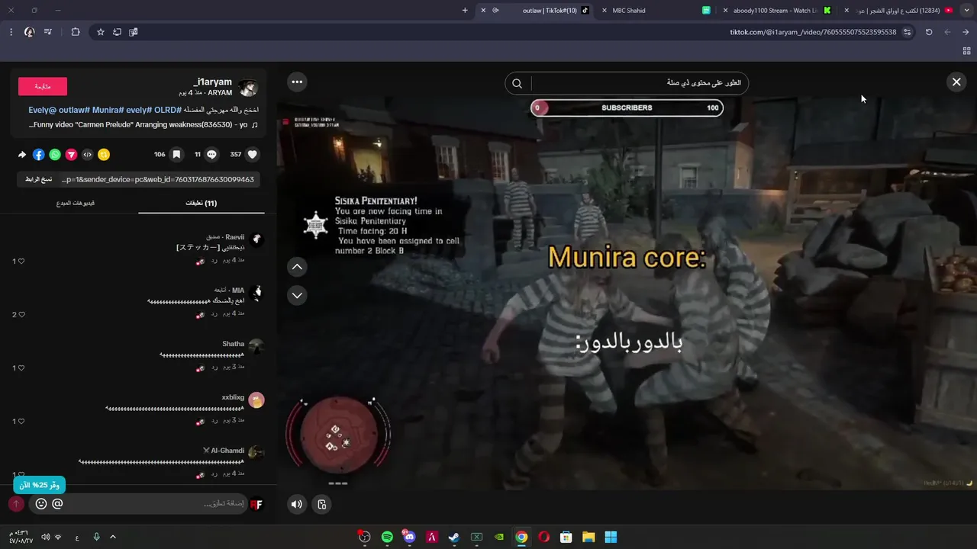The width and height of the screenshot is (977, 549).
Task: Like the video using the heart icon
Action: [x=253, y=154]
